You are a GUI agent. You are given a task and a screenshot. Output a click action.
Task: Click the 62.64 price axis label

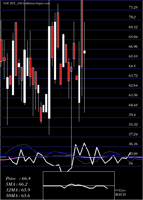click(133, 85)
